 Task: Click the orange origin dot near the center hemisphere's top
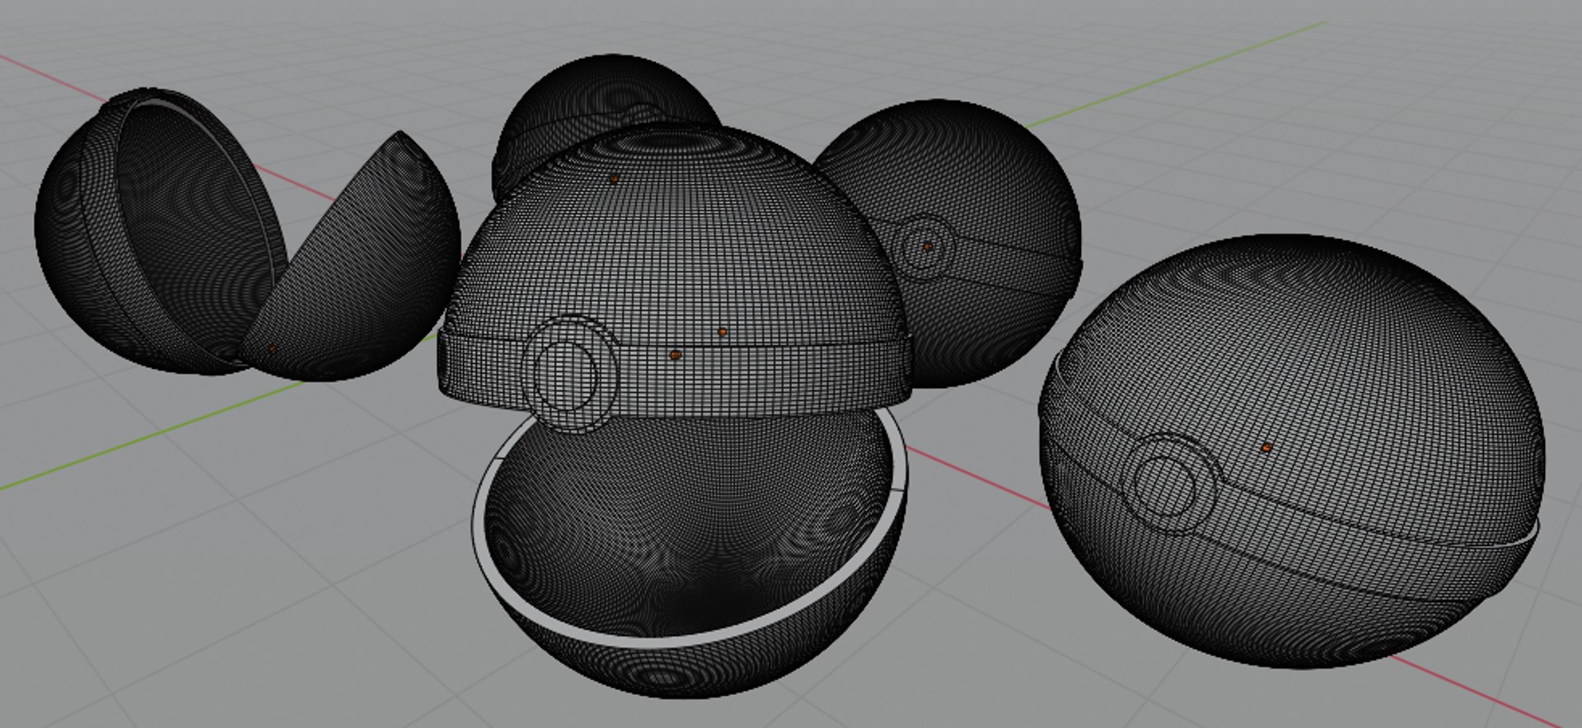(614, 178)
